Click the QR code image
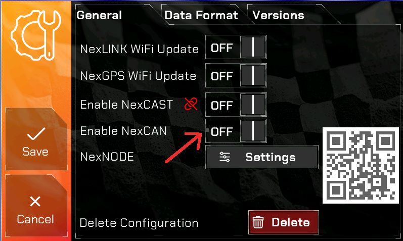The height and width of the screenshot is (241, 403). [x=361, y=165]
